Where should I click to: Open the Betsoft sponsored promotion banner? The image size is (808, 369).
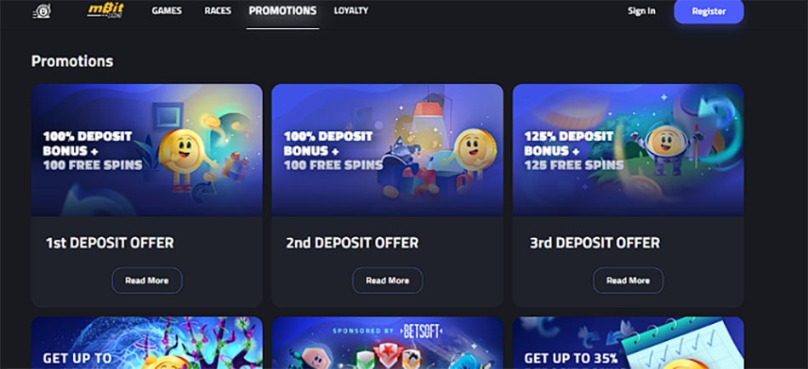(x=388, y=343)
